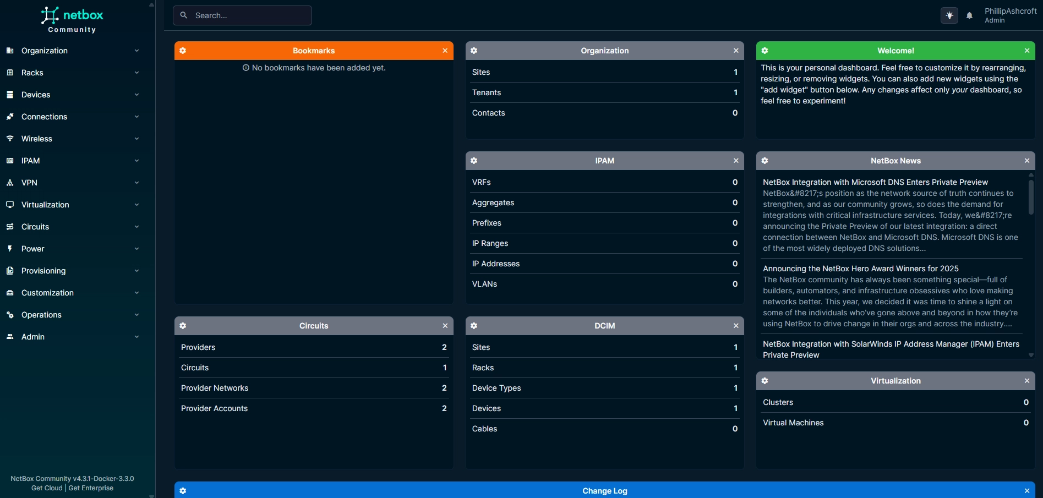Screen dimensions: 1043x498
Task: Click the notification bell icon
Action: (x=969, y=15)
